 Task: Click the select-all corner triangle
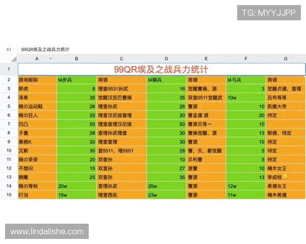(x=14, y=58)
